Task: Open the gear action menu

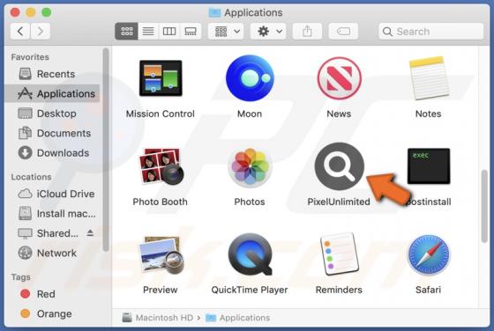Action: (268, 31)
